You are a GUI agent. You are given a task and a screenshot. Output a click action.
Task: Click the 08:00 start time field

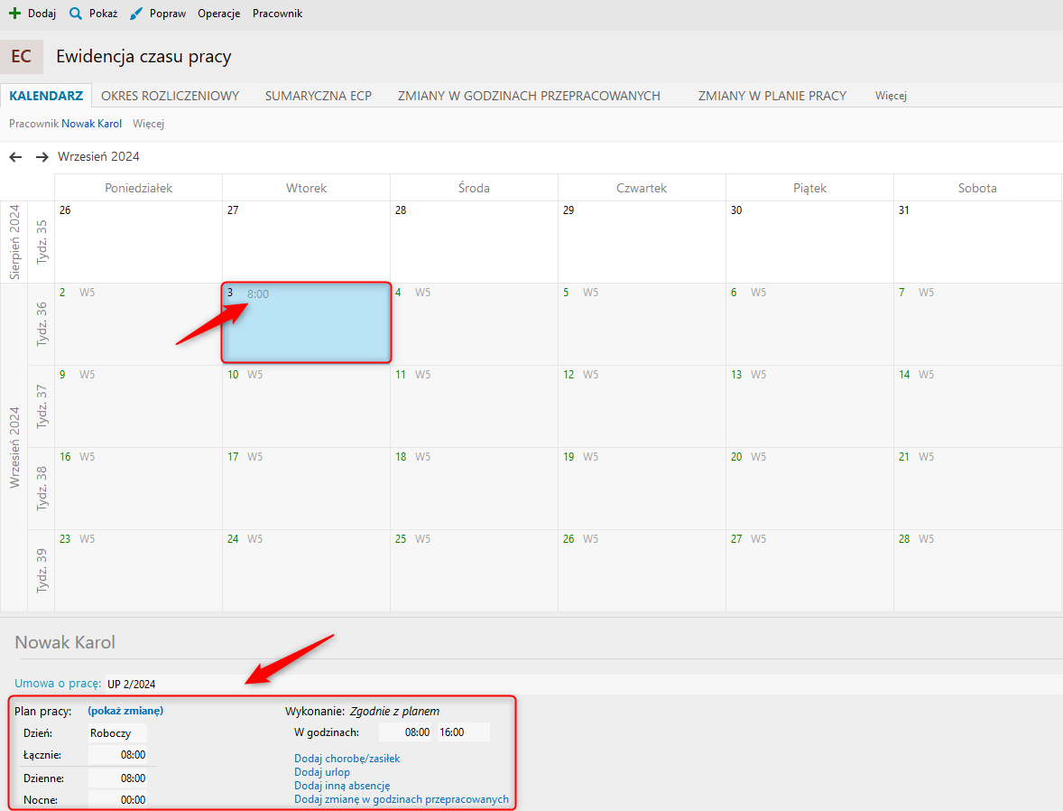point(405,732)
